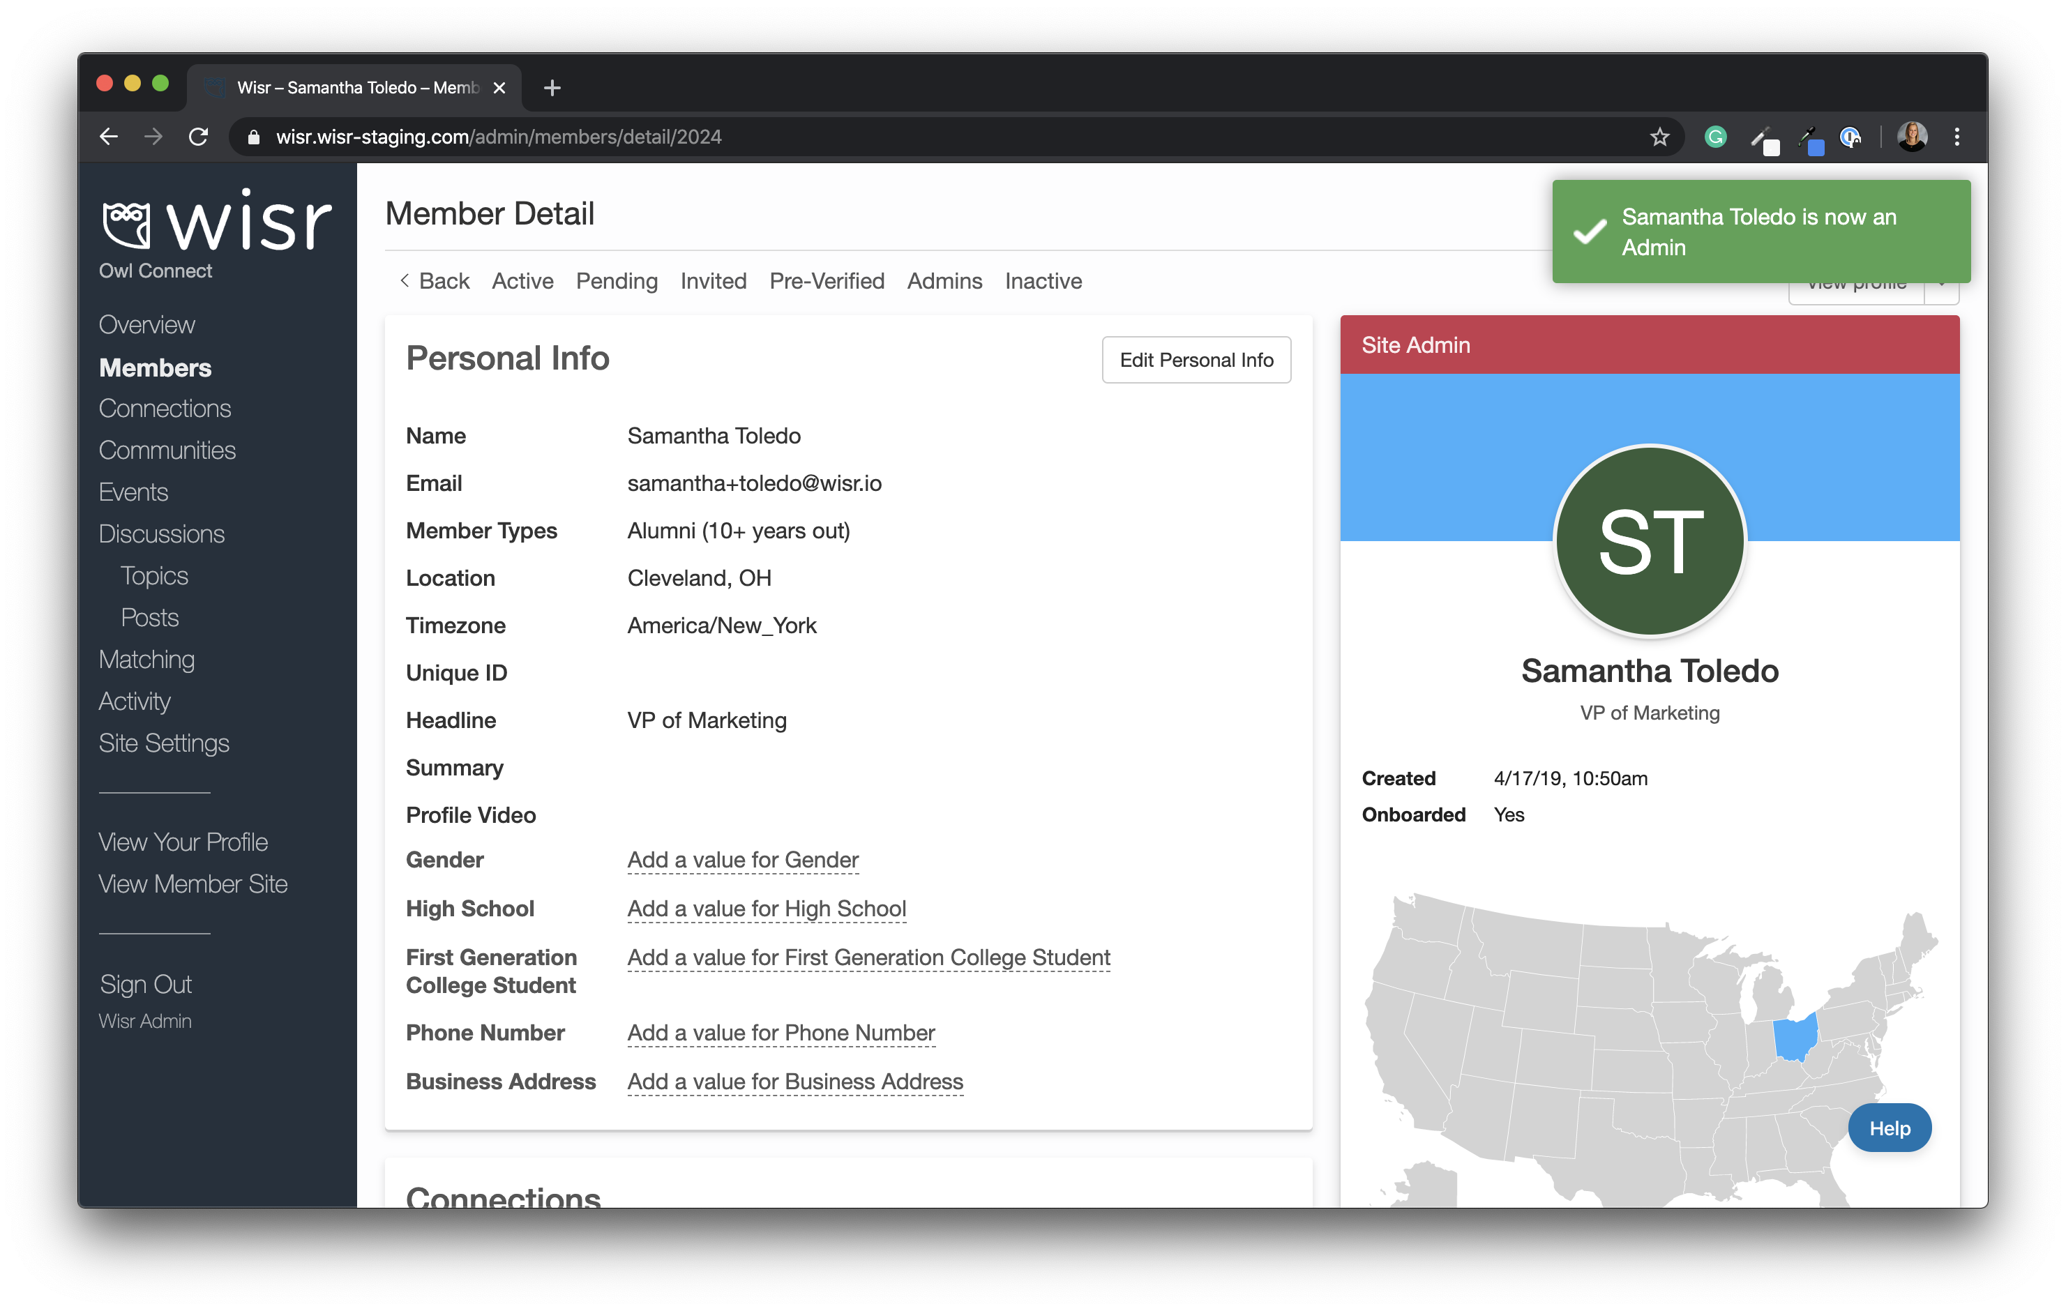Open the Grammarly extension icon
The width and height of the screenshot is (2066, 1311).
click(1714, 137)
